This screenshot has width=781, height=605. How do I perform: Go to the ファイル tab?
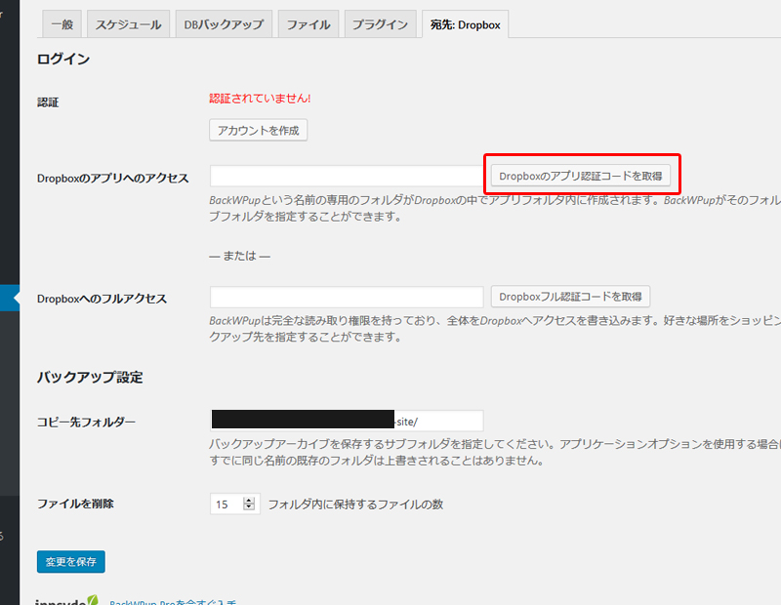coord(308,24)
